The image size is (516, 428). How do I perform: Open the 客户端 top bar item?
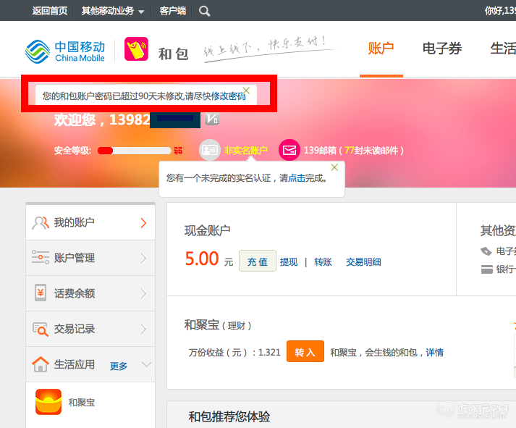tap(173, 11)
